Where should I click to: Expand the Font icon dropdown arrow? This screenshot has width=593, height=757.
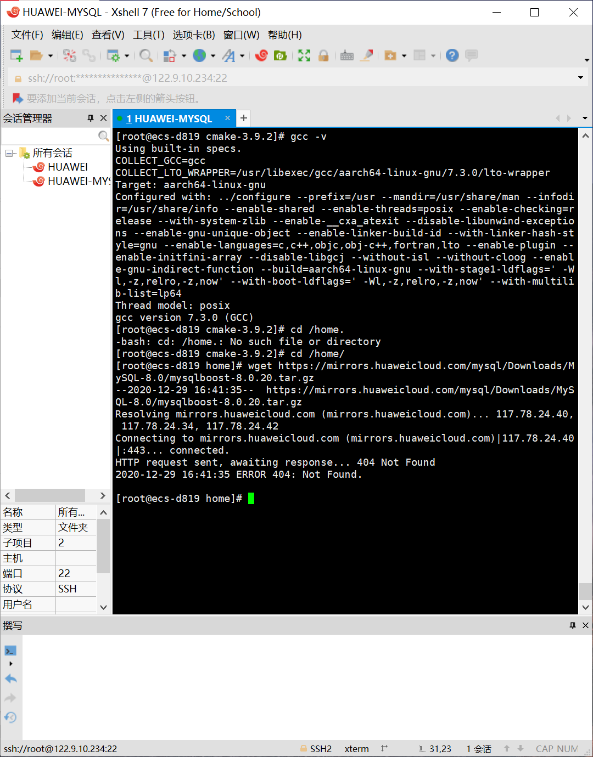(242, 55)
